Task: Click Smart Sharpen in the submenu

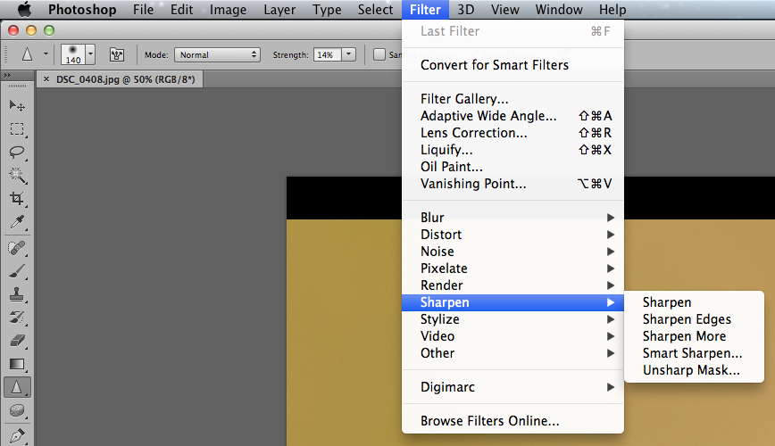Action: [x=692, y=353]
